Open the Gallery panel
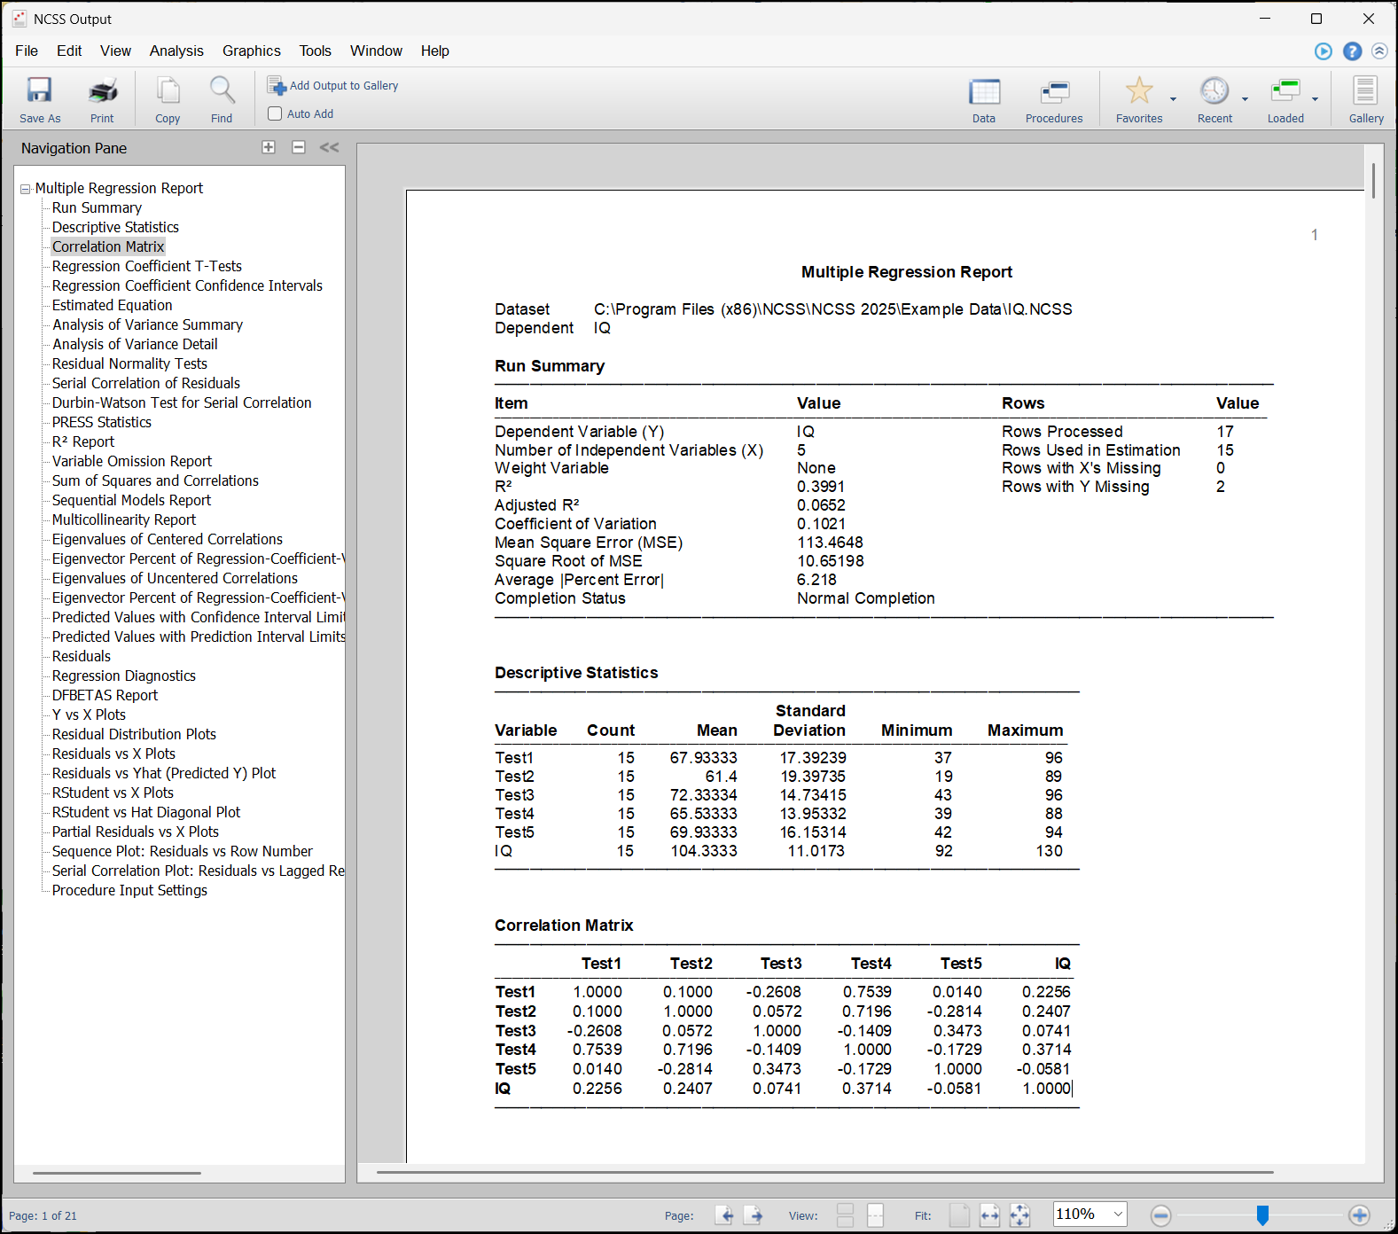Screen dimensions: 1398x1234 [1365, 98]
